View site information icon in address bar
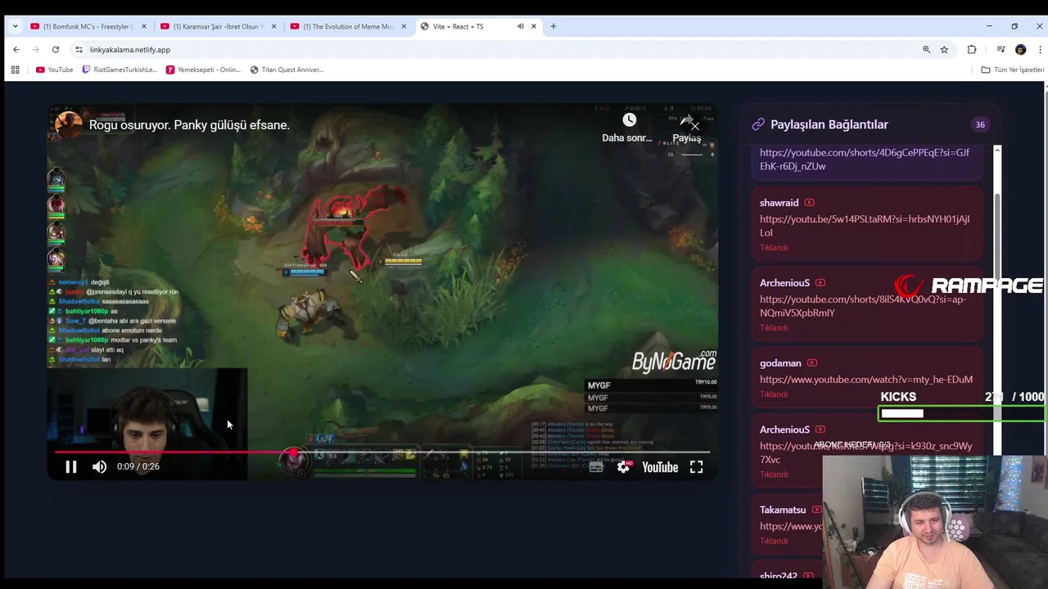This screenshot has width=1048, height=589. [x=79, y=50]
